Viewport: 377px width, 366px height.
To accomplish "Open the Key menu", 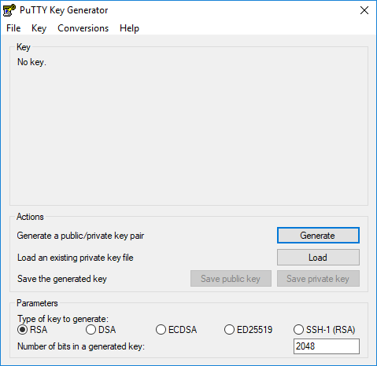I will pyautogui.click(x=39, y=28).
